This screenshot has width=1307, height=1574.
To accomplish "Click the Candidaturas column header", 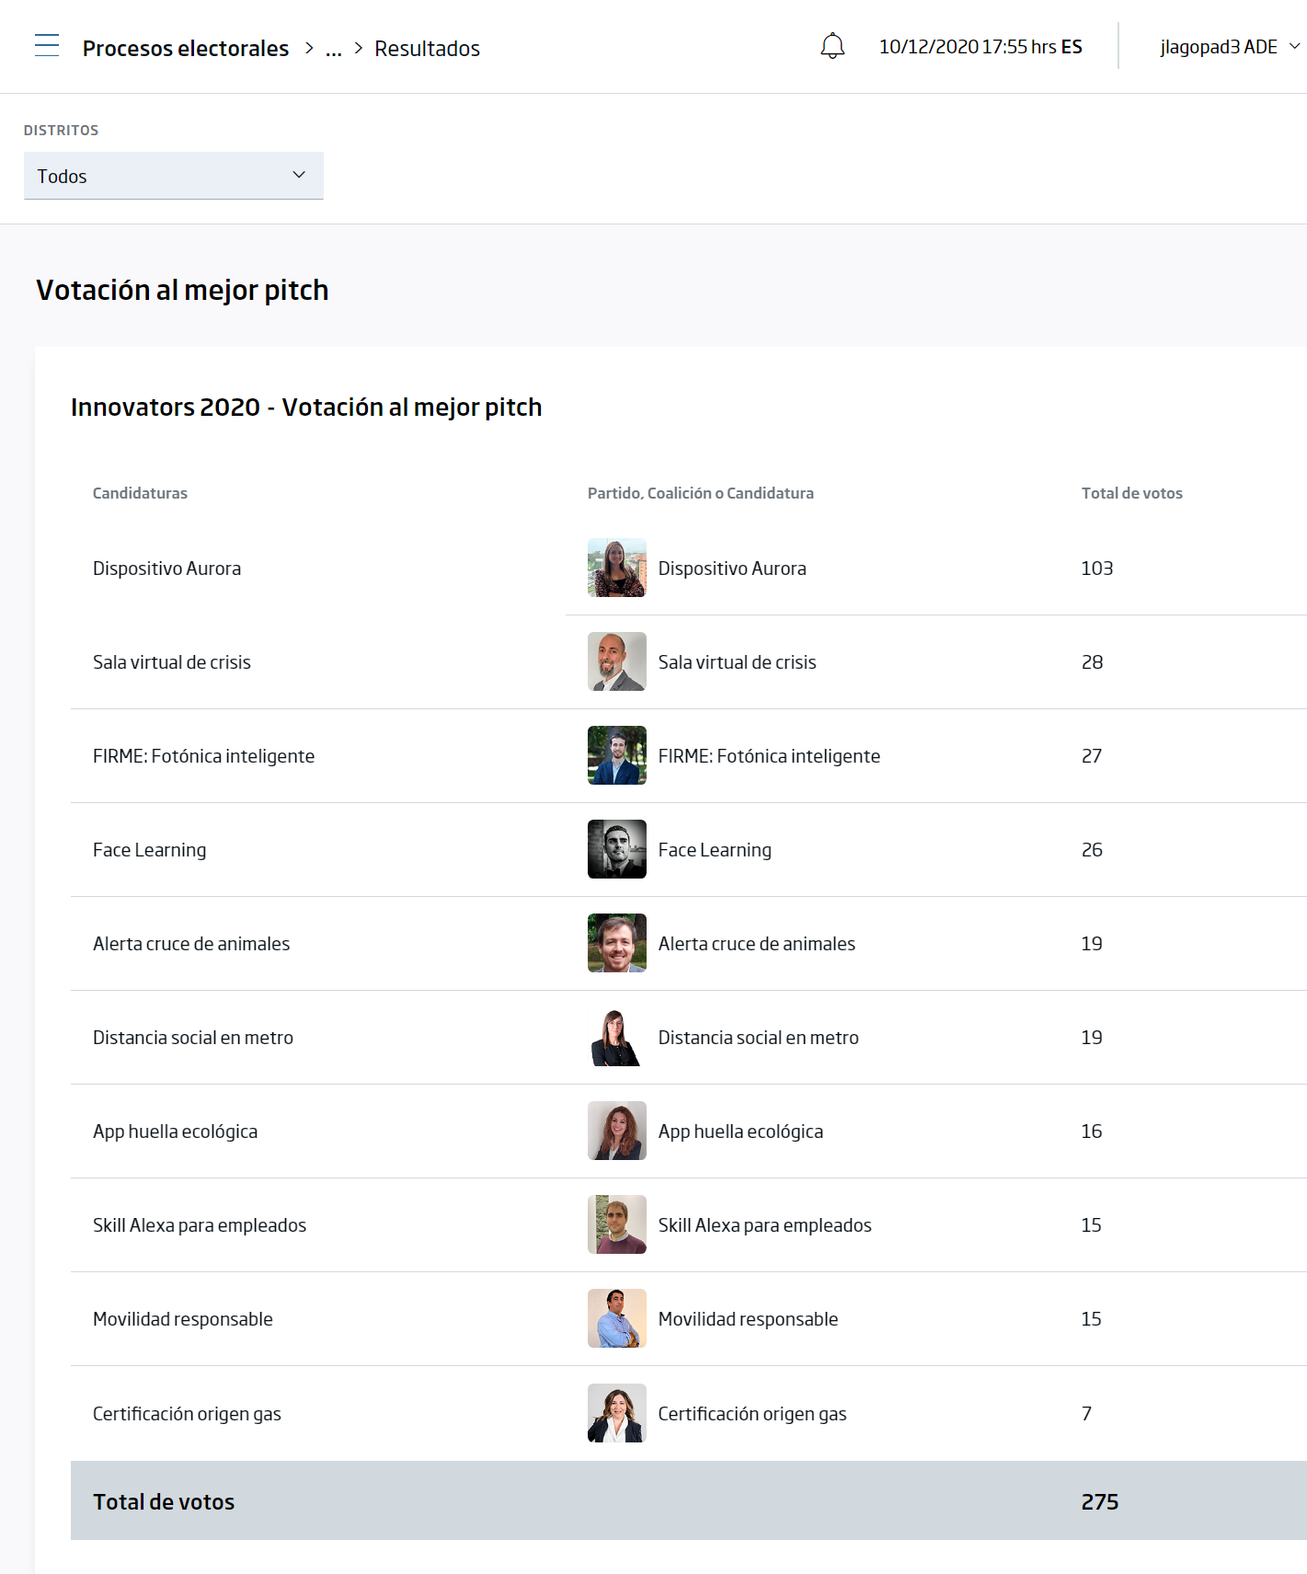I will [x=140, y=493].
